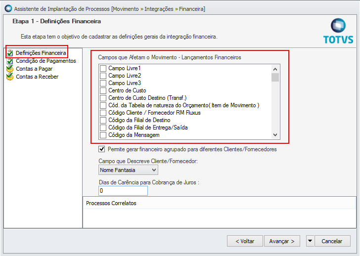The image size is (360, 256).
Task: Uncheck Permite gerar financeiro agrupado checkbox
Action: 102,149
